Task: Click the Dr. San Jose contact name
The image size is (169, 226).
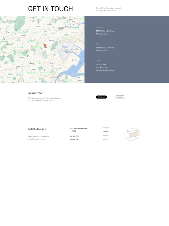Action: (x=101, y=65)
